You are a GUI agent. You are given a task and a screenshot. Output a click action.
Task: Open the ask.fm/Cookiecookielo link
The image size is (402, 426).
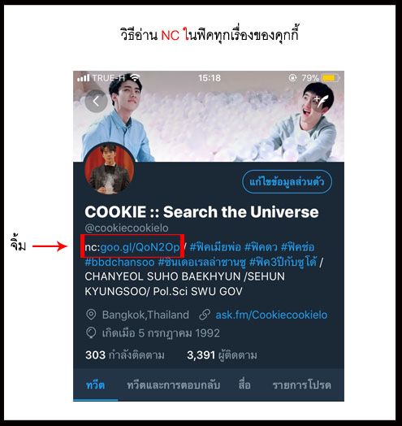click(x=271, y=315)
